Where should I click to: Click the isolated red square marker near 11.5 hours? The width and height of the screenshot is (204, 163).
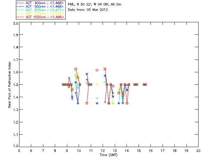97,70
